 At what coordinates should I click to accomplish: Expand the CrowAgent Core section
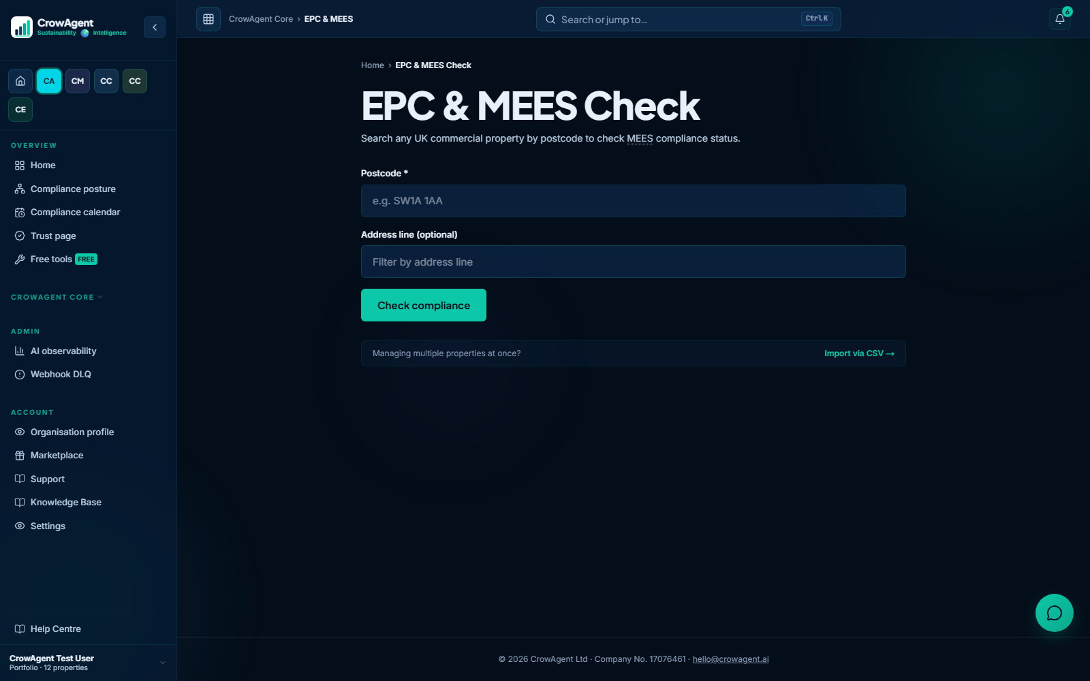coord(57,297)
